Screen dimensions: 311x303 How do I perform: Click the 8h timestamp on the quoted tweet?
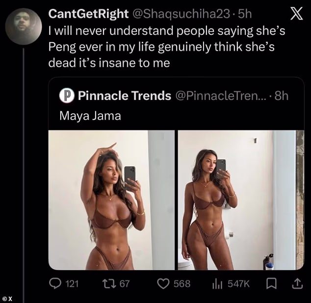point(282,96)
